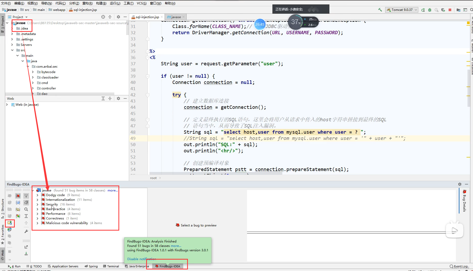Viewport: 473px width, 271px height.
Task: Open the Event Log button
Action: click(459, 266)
